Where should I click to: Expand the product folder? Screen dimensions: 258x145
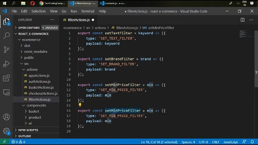[x=36, y=117]
